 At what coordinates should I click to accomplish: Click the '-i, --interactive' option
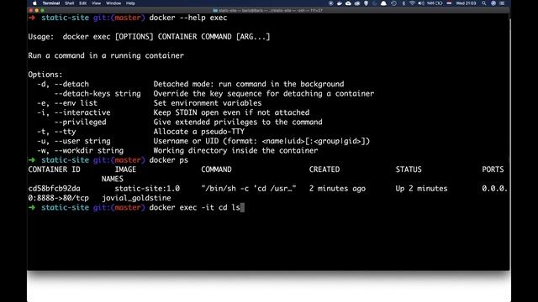[74, 112]
